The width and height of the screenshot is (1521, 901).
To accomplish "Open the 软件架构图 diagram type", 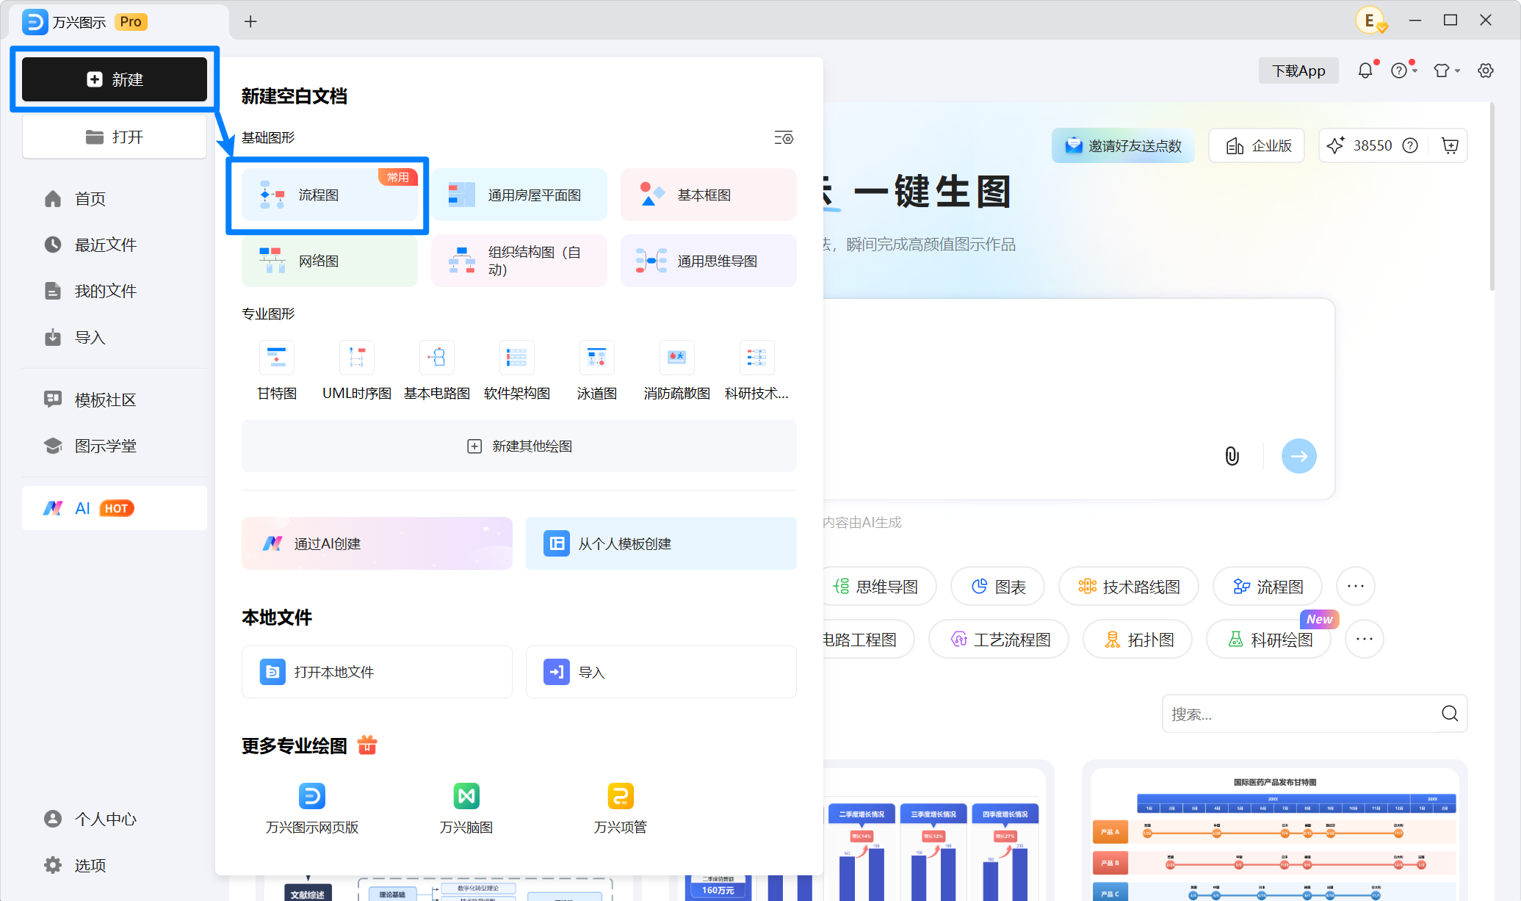I will pos(517,371).
